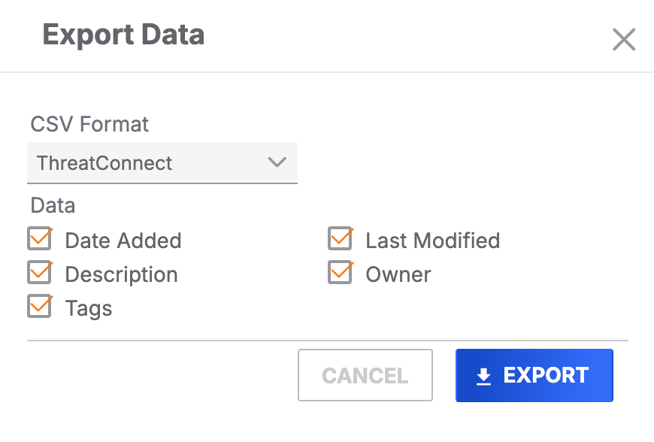Image resolution: width=654 pixels, height=442 pixels.
Task: Click the blue EXPORT text label
Action: (x=547, y=375)
